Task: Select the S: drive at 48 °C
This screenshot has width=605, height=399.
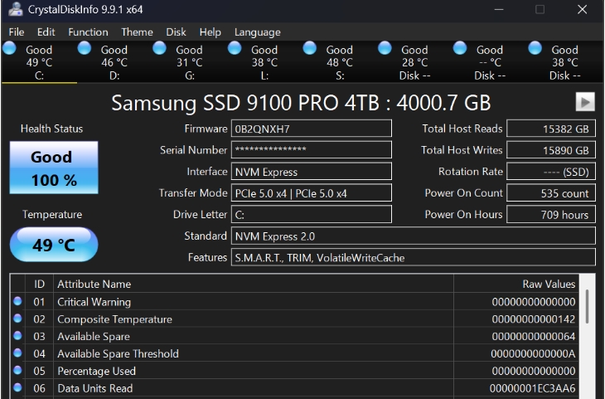Action: [340, 62]
